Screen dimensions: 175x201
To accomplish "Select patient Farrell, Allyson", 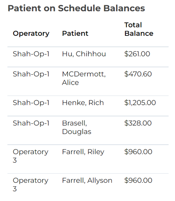I will click(x=87, y=180).
